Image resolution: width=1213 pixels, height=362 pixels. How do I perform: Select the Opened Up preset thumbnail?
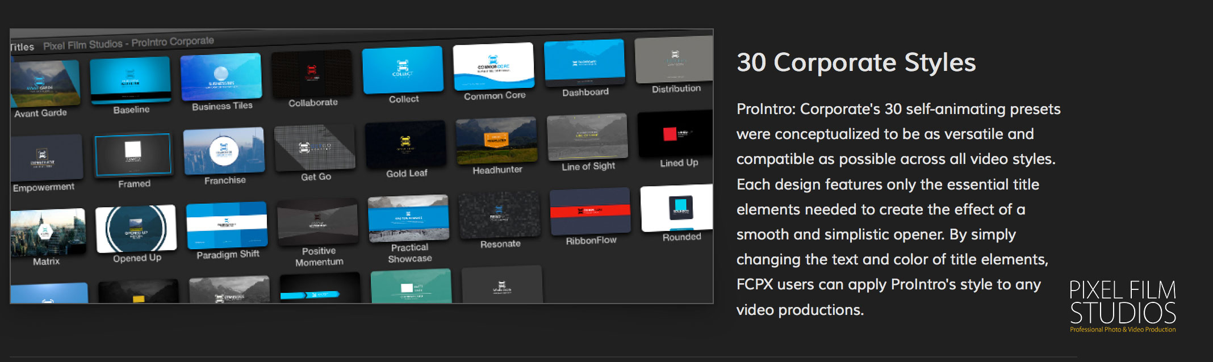pyautogui.click(x=136, y=228)
